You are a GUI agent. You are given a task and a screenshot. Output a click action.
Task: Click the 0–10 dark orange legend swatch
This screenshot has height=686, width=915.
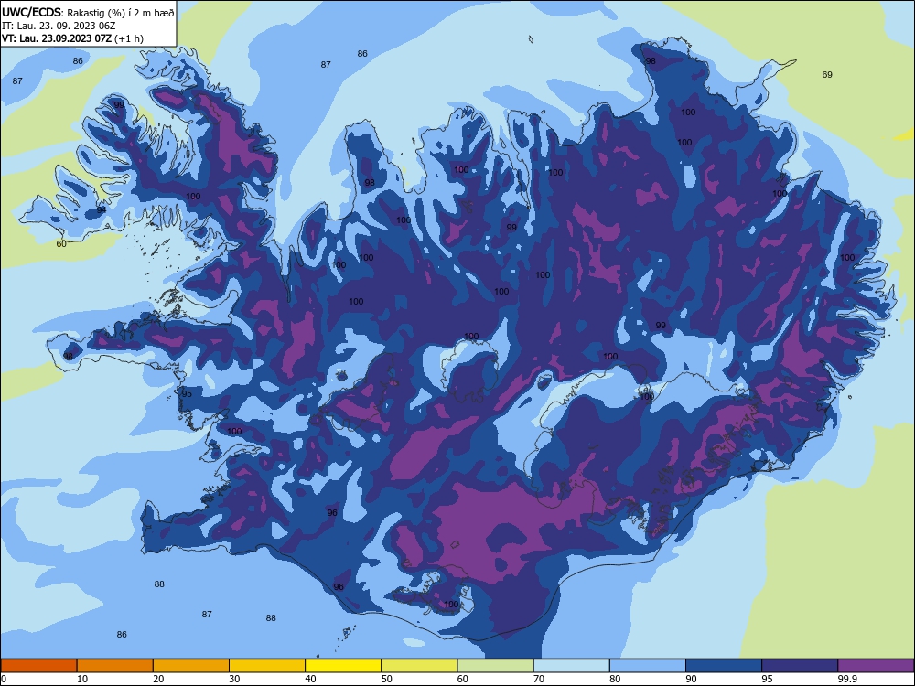[x=38, y=666]
